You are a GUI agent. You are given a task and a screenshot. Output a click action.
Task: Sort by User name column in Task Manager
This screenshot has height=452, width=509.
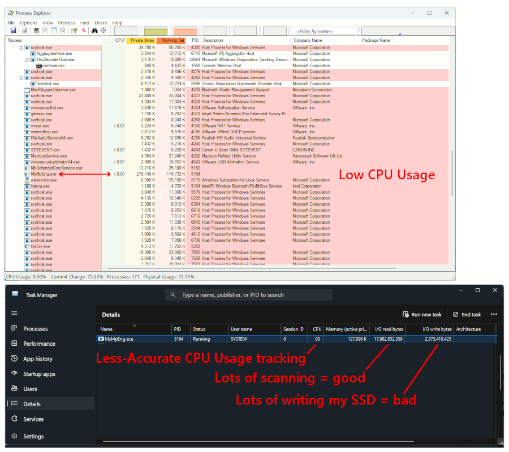point(254,329)
